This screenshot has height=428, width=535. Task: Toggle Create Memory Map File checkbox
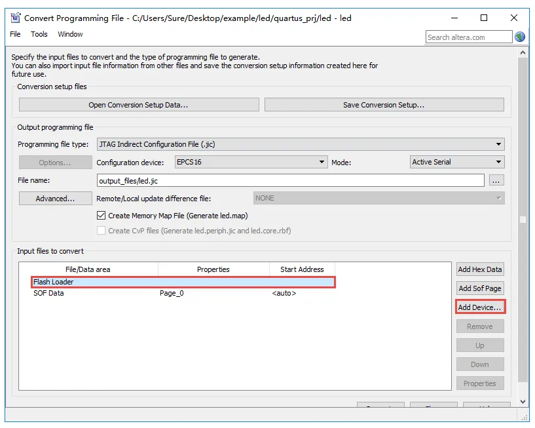pos(101,215)
